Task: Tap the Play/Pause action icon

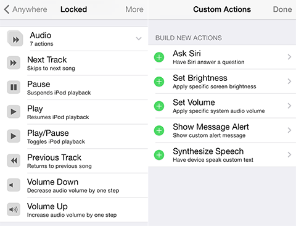Action: 14,136
